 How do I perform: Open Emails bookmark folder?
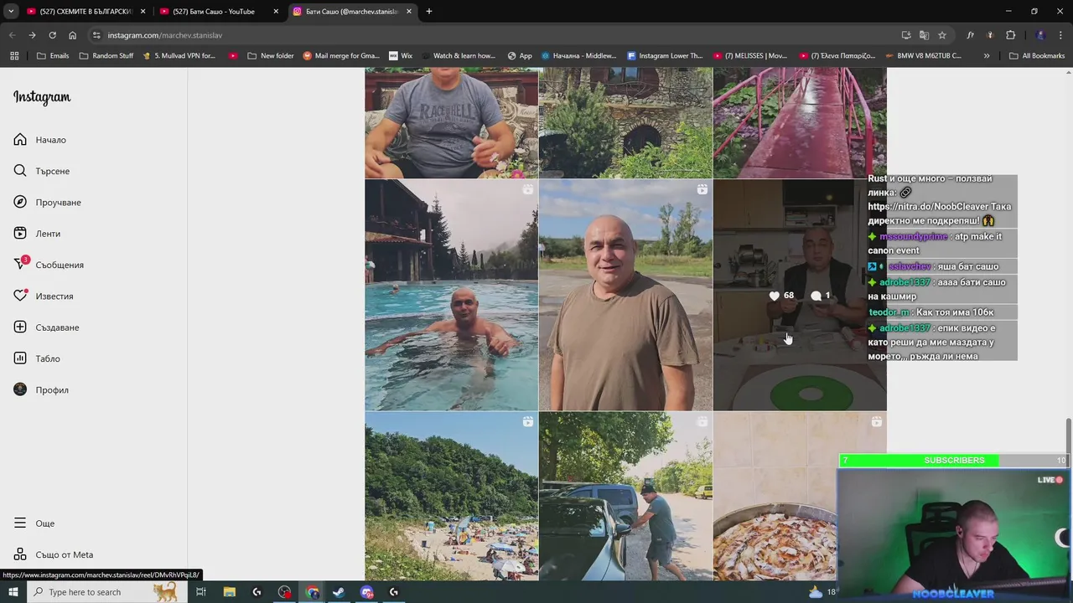[53, 56]
